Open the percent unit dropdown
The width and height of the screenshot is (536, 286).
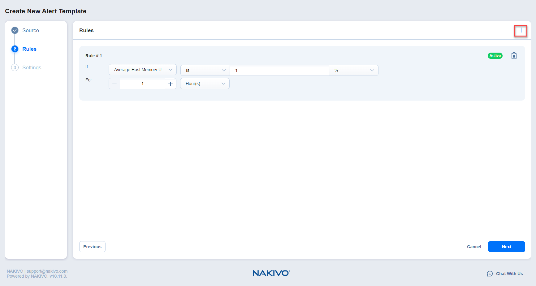click(353, 70)
